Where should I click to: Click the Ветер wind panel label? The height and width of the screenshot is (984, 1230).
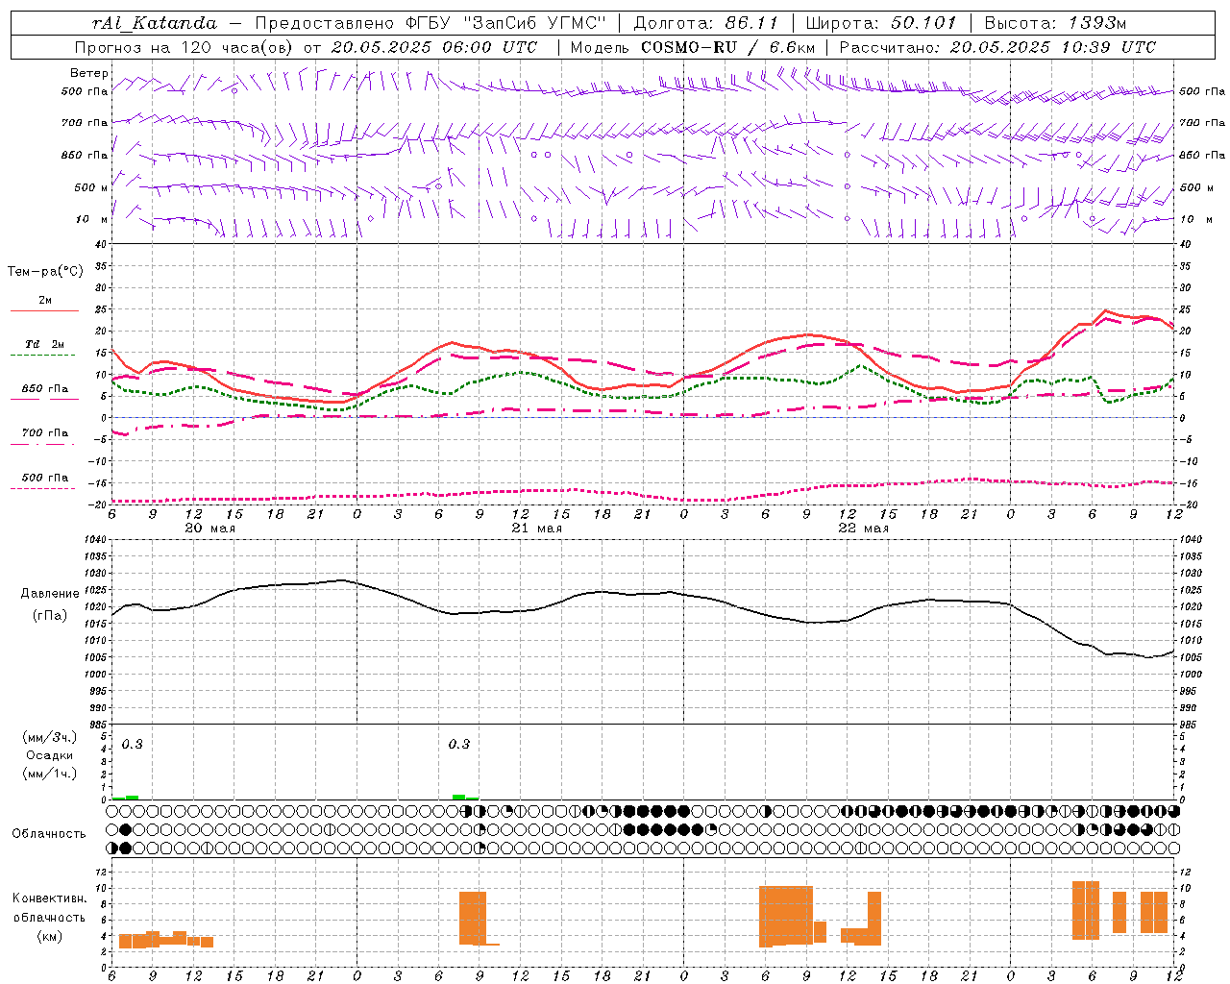(x=89, y=73)
